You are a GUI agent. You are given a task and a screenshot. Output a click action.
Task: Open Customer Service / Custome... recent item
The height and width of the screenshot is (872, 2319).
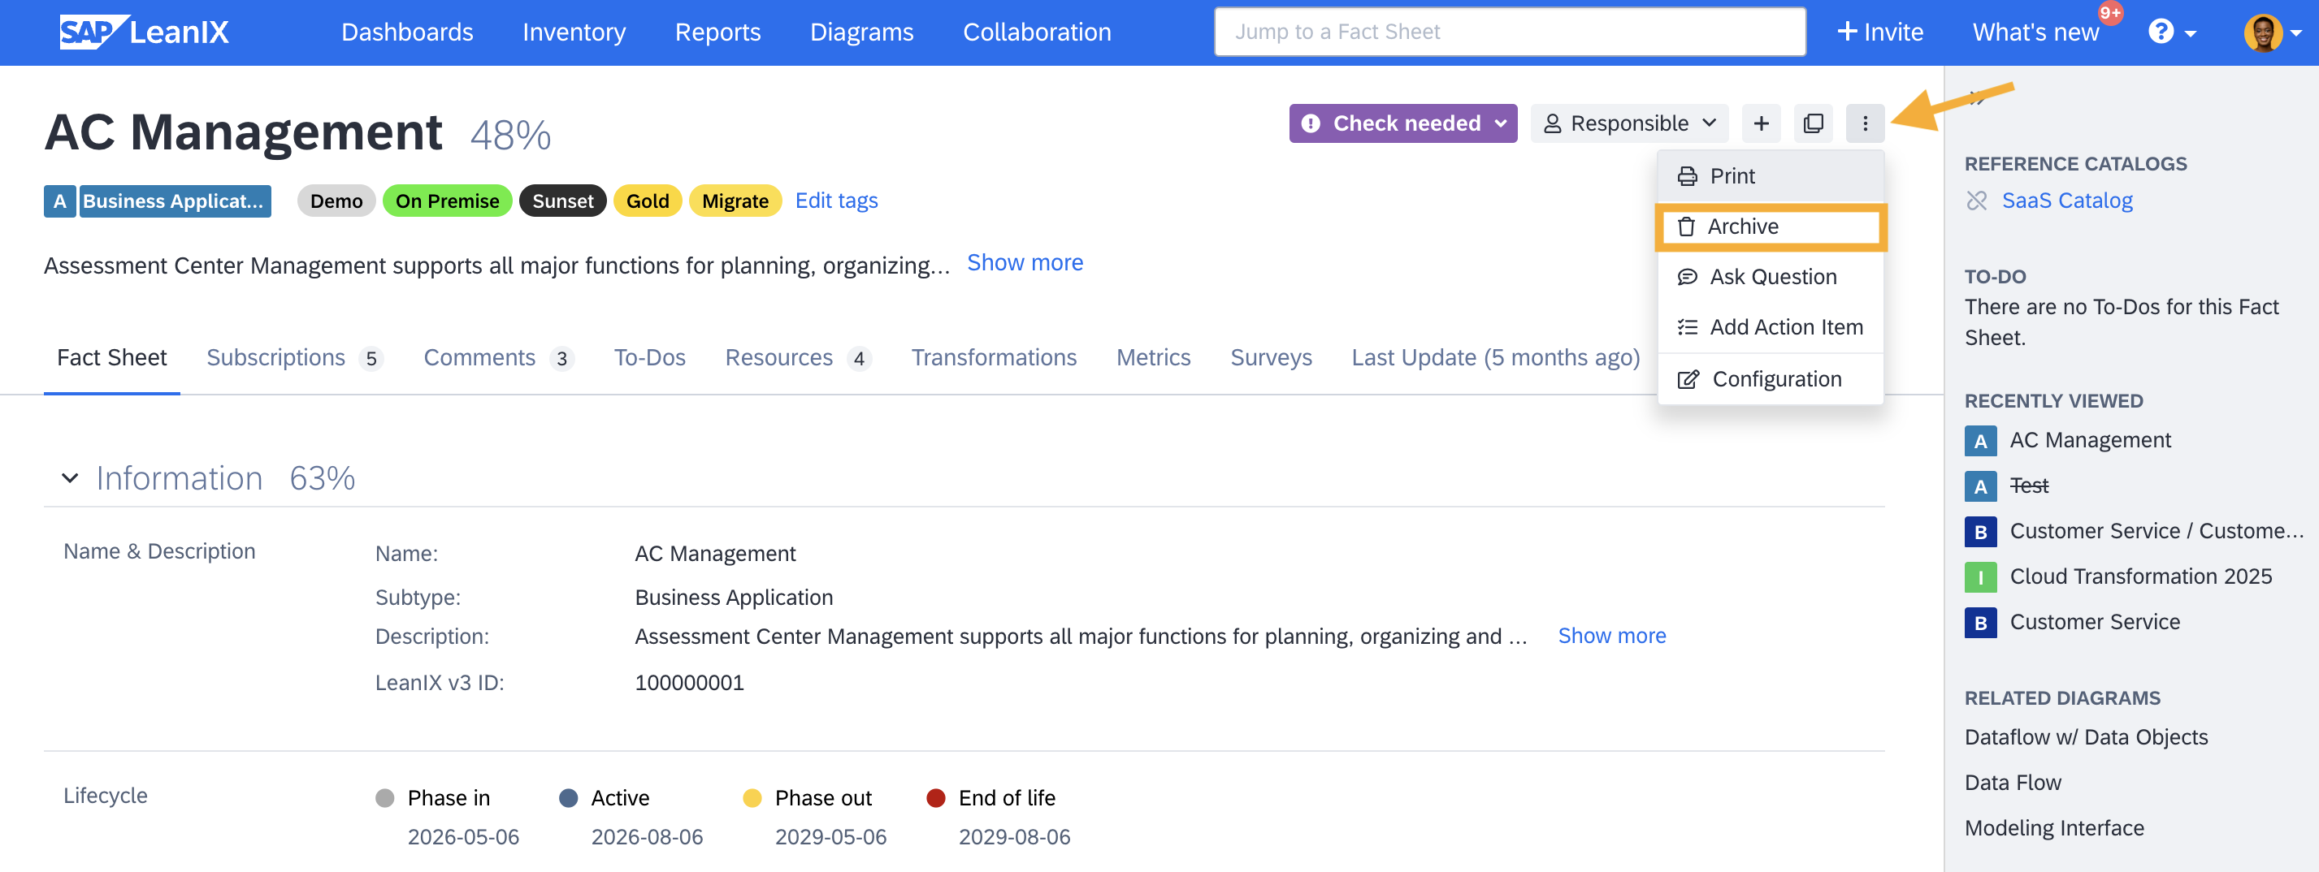click(x=2156, y=532)
